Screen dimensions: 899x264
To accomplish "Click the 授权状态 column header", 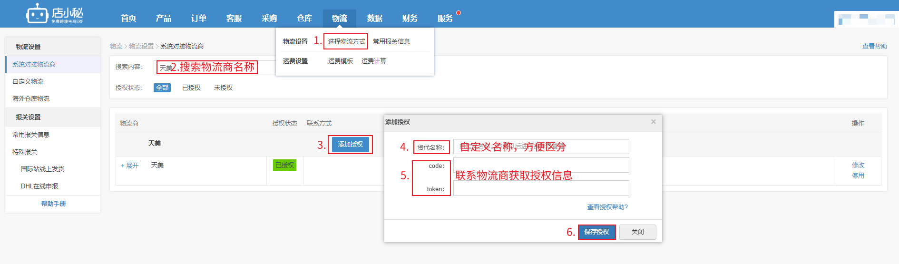I will click(284, 123).
